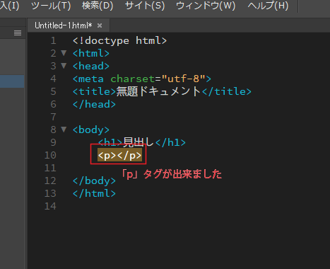
Task: Click the 無題ドキュメント title text
Action: 158,91
